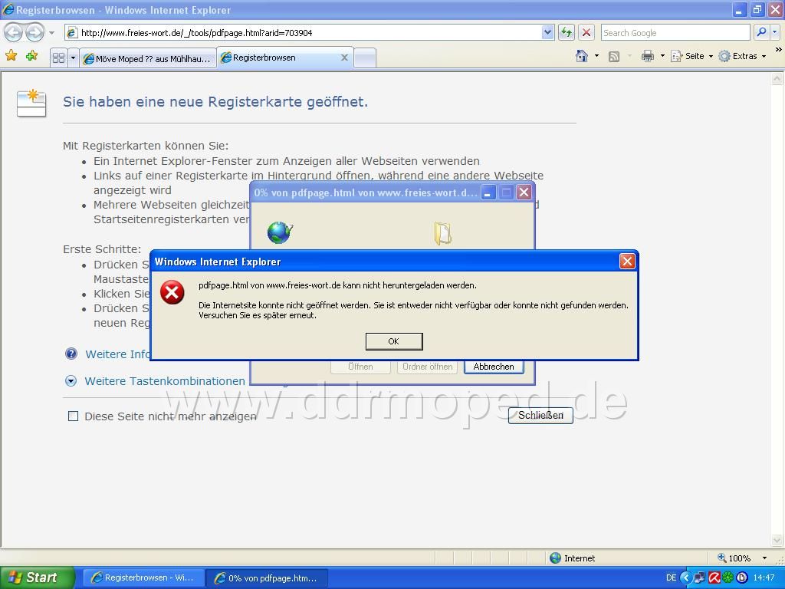Click the RSS feeds icon
785x589 pixels.
[x=614, y=57]
